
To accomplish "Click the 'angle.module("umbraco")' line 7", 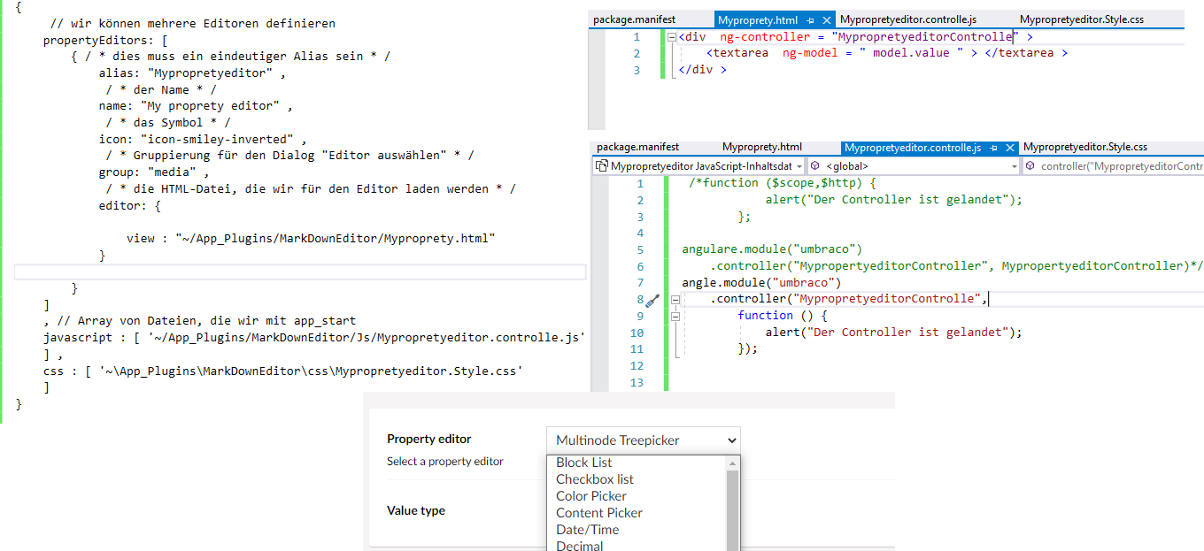I will (x=761, y=282).
